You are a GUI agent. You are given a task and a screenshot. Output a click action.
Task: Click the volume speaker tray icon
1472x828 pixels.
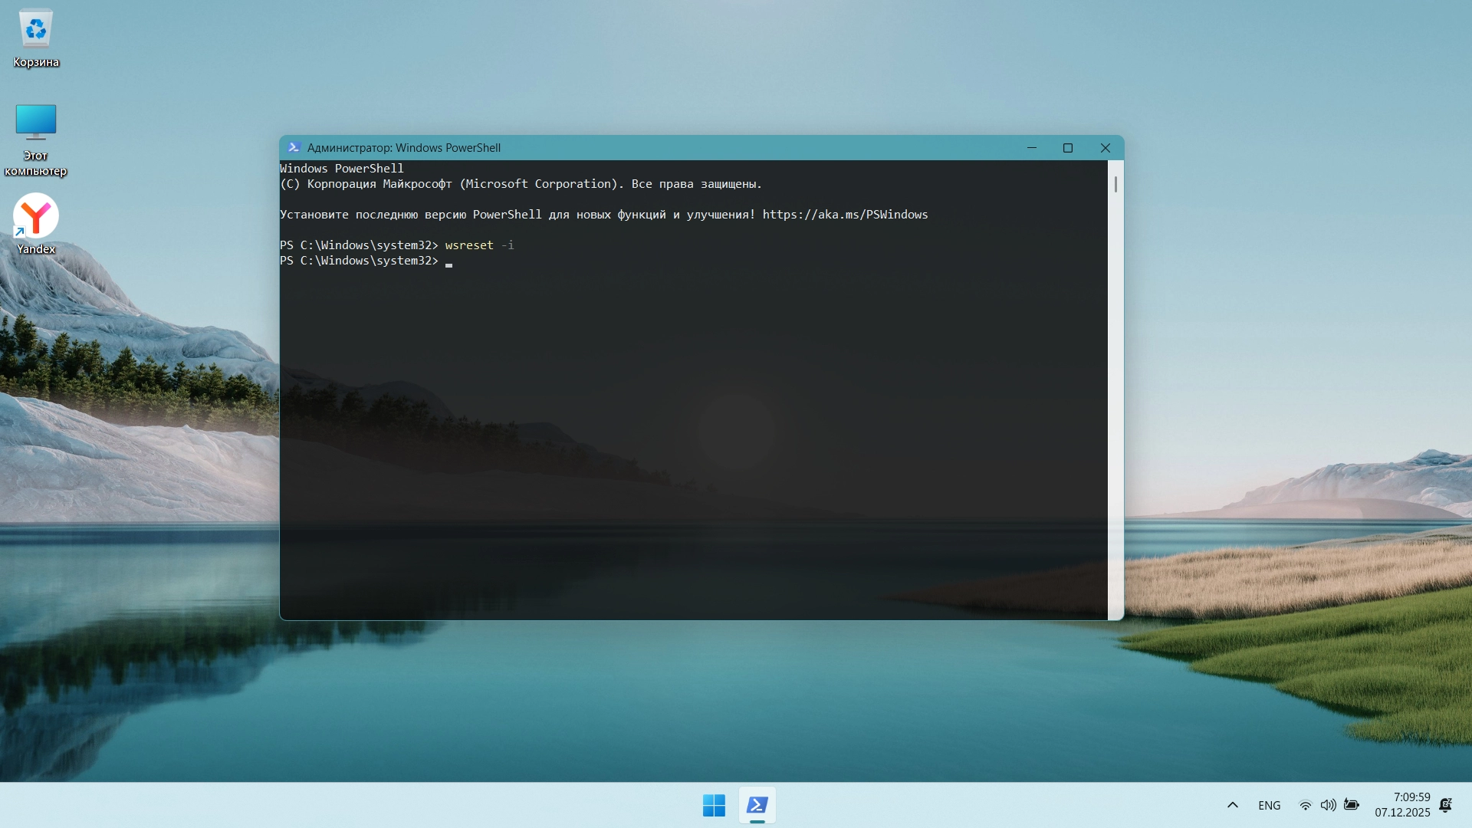click(x=1328, y=805)
